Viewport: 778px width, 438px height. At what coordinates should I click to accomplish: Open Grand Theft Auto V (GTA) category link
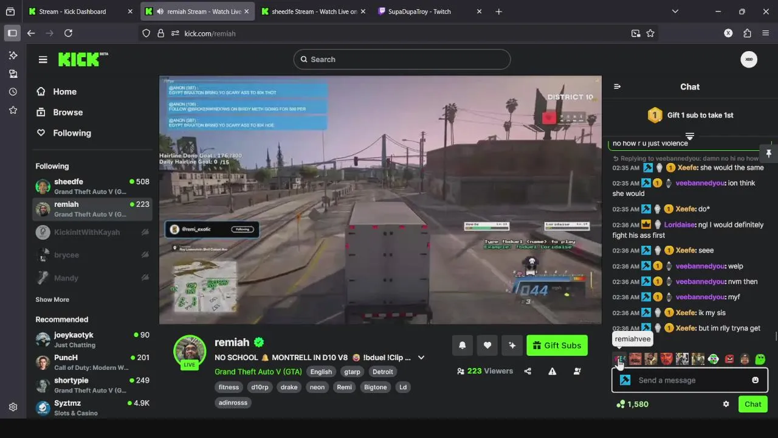[258, 372]
